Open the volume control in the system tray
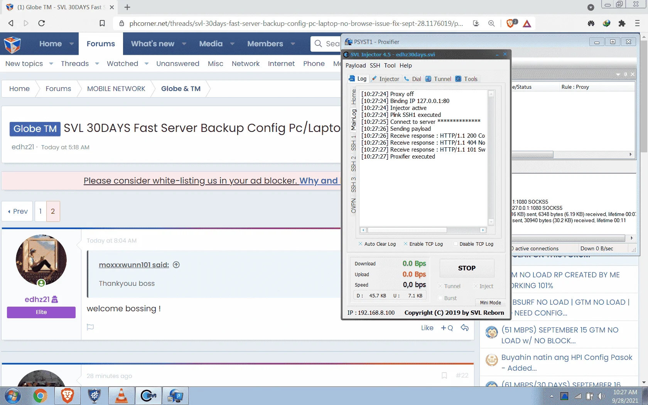The image size is (648, 405). [x=601, y=396]
